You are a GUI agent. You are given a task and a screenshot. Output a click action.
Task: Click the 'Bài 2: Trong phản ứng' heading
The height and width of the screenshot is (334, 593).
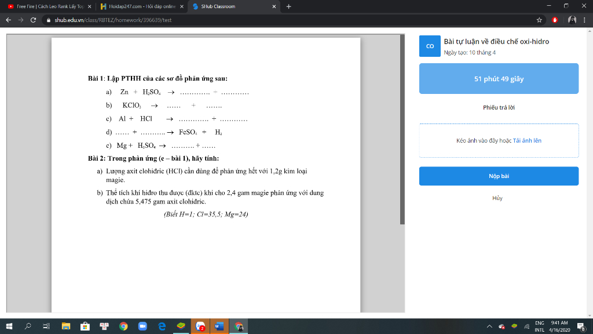tap(153, 158)
